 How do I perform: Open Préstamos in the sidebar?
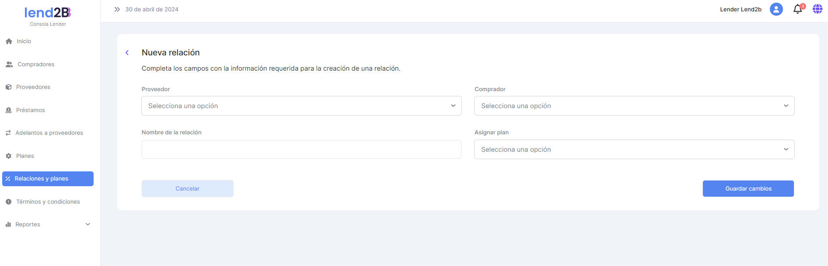click(x=30, y=110)
